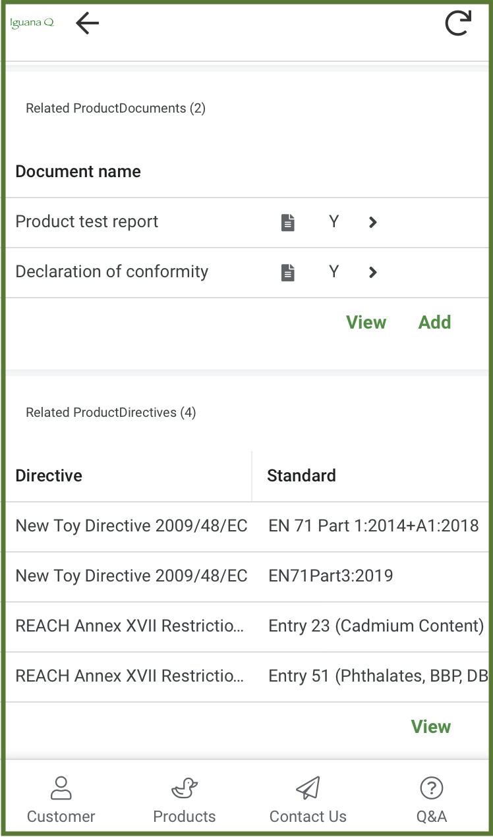Click Add under Related ProductDocuments
493x837 pixels.
point(435,322)
